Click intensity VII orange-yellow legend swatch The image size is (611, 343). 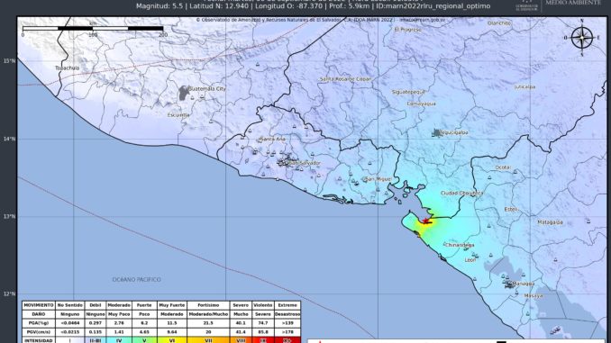point(208,340)
